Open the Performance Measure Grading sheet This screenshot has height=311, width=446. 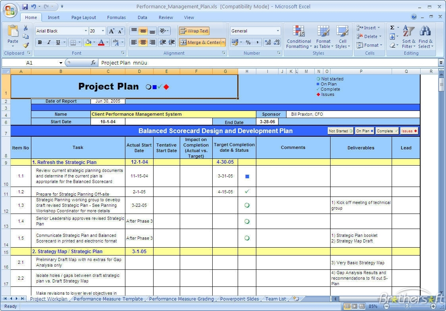pyautogui.click(x=181, y=299)
